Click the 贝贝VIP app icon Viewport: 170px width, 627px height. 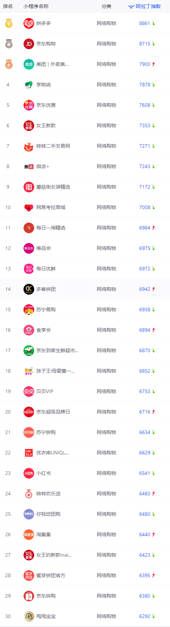(x=29, y=391)
